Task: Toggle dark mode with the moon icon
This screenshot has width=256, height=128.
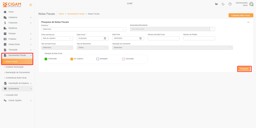Action: 223,4
